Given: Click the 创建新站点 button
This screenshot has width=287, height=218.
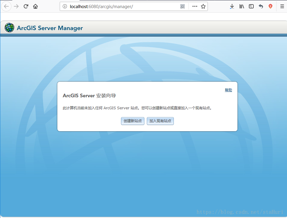Looking at the screenshot, I should (133, 121).
